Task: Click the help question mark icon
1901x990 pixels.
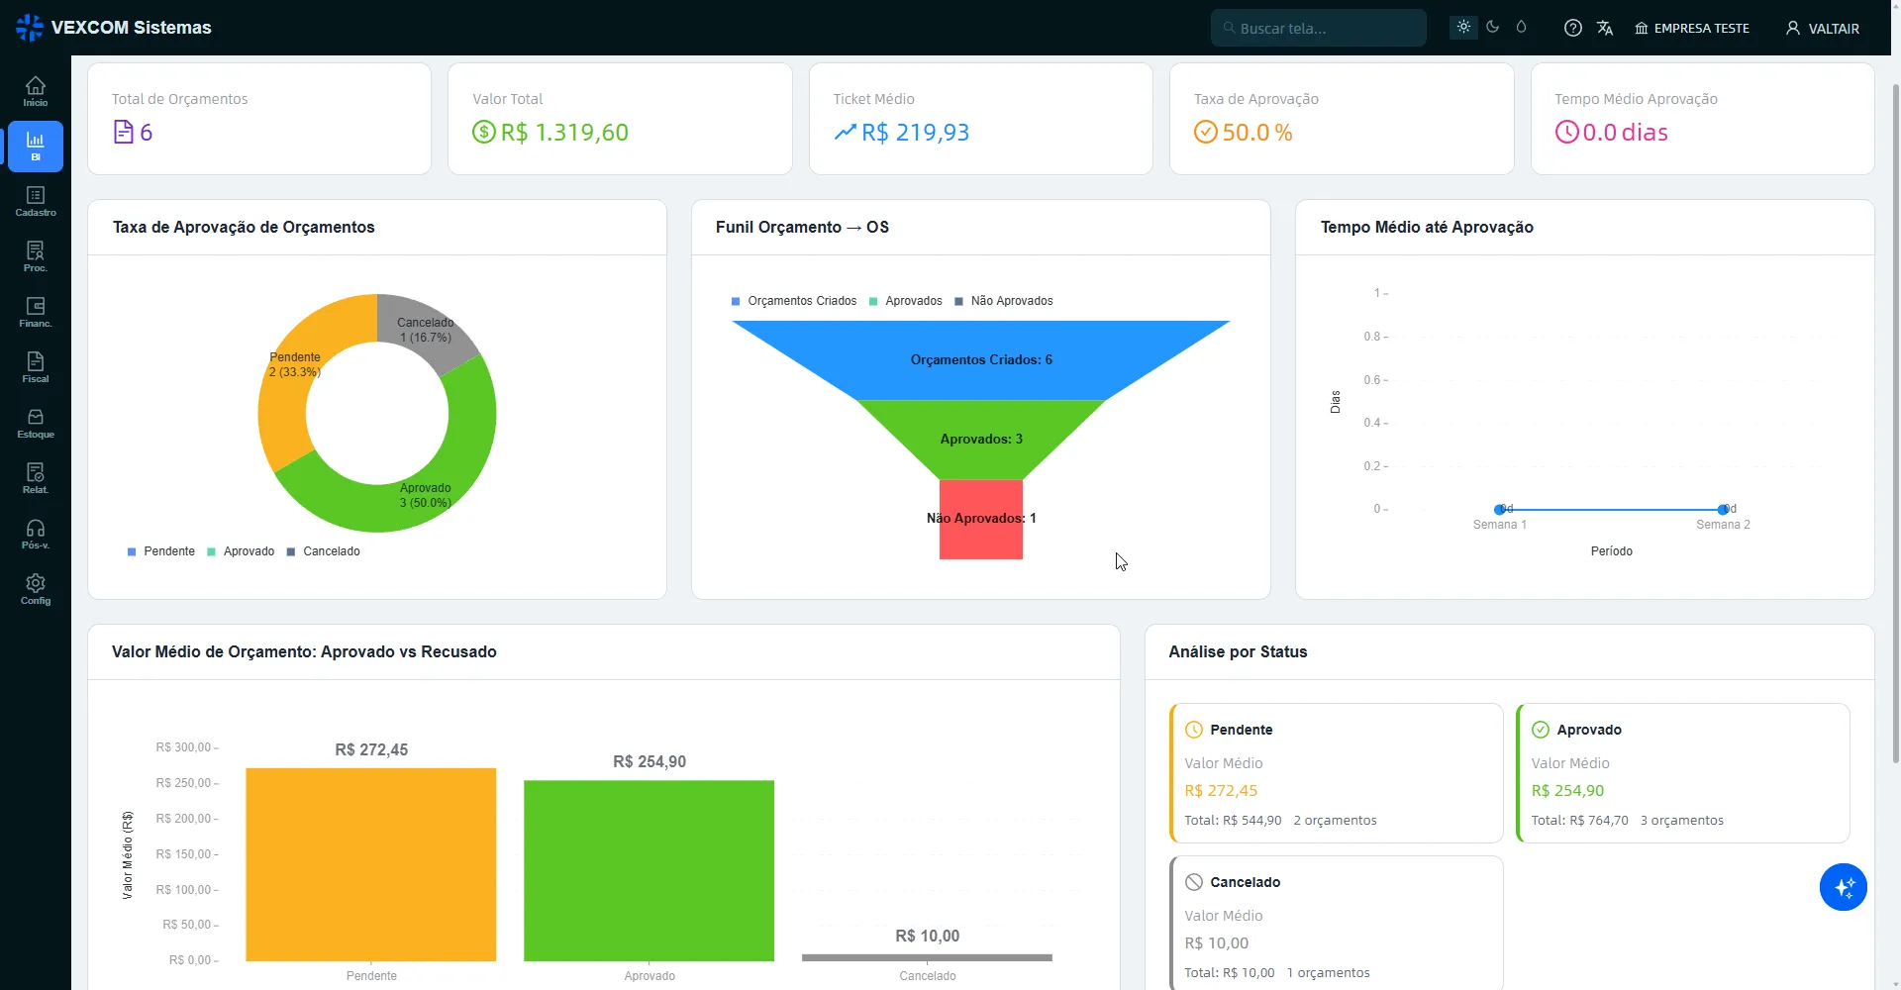Action: 1572,28
